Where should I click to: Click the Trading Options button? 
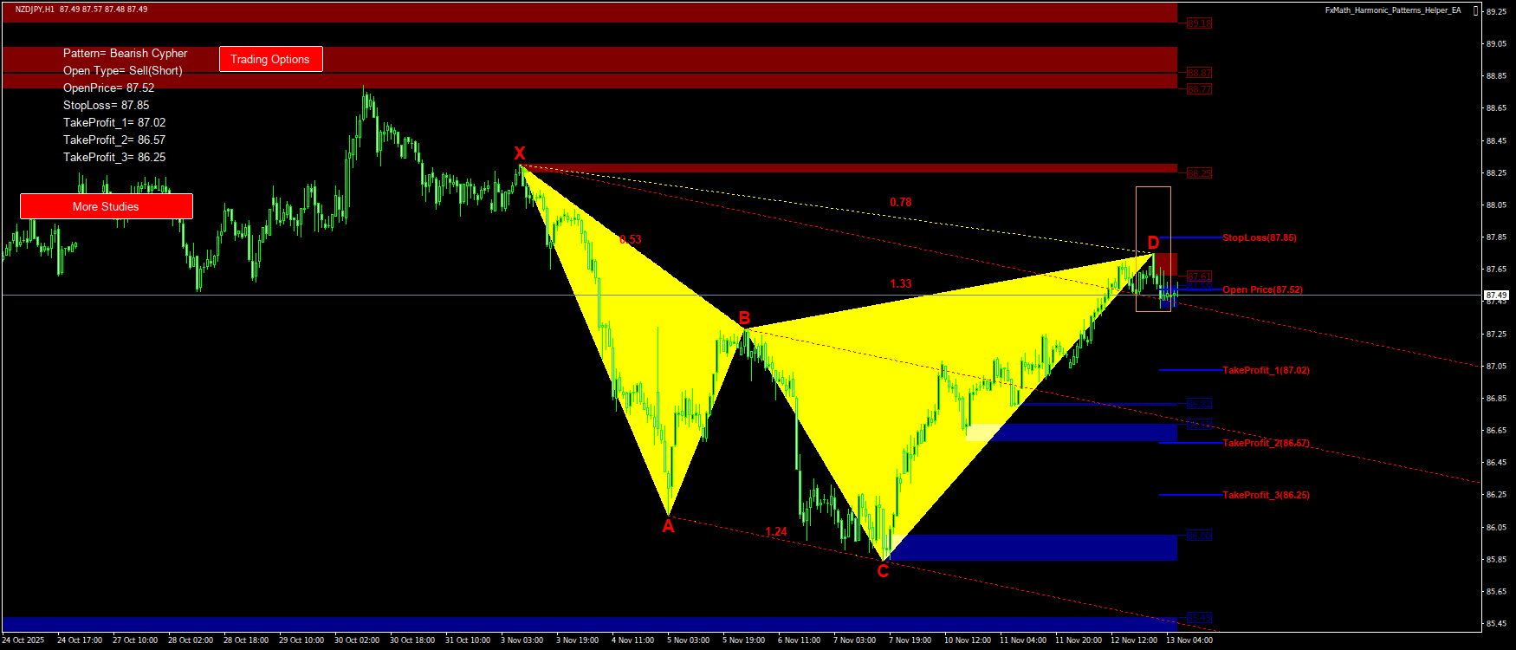point(270,59)
